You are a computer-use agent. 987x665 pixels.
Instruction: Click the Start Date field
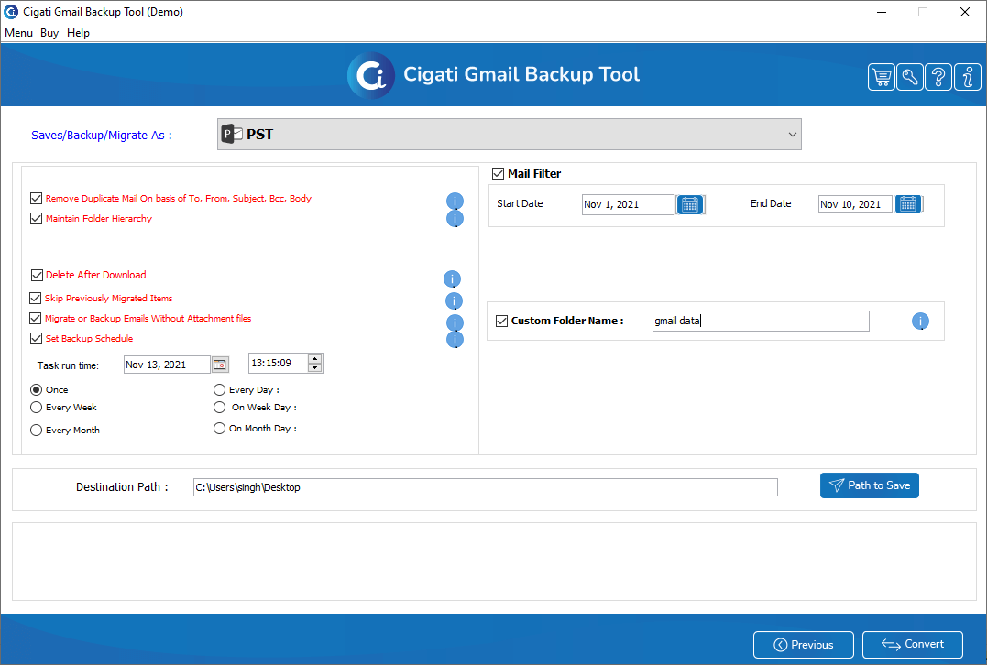628,204
